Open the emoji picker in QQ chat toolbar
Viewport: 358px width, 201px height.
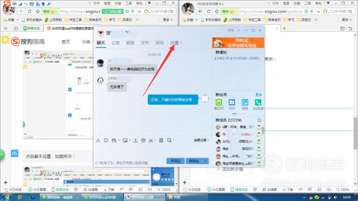click(x=106, y=140)
